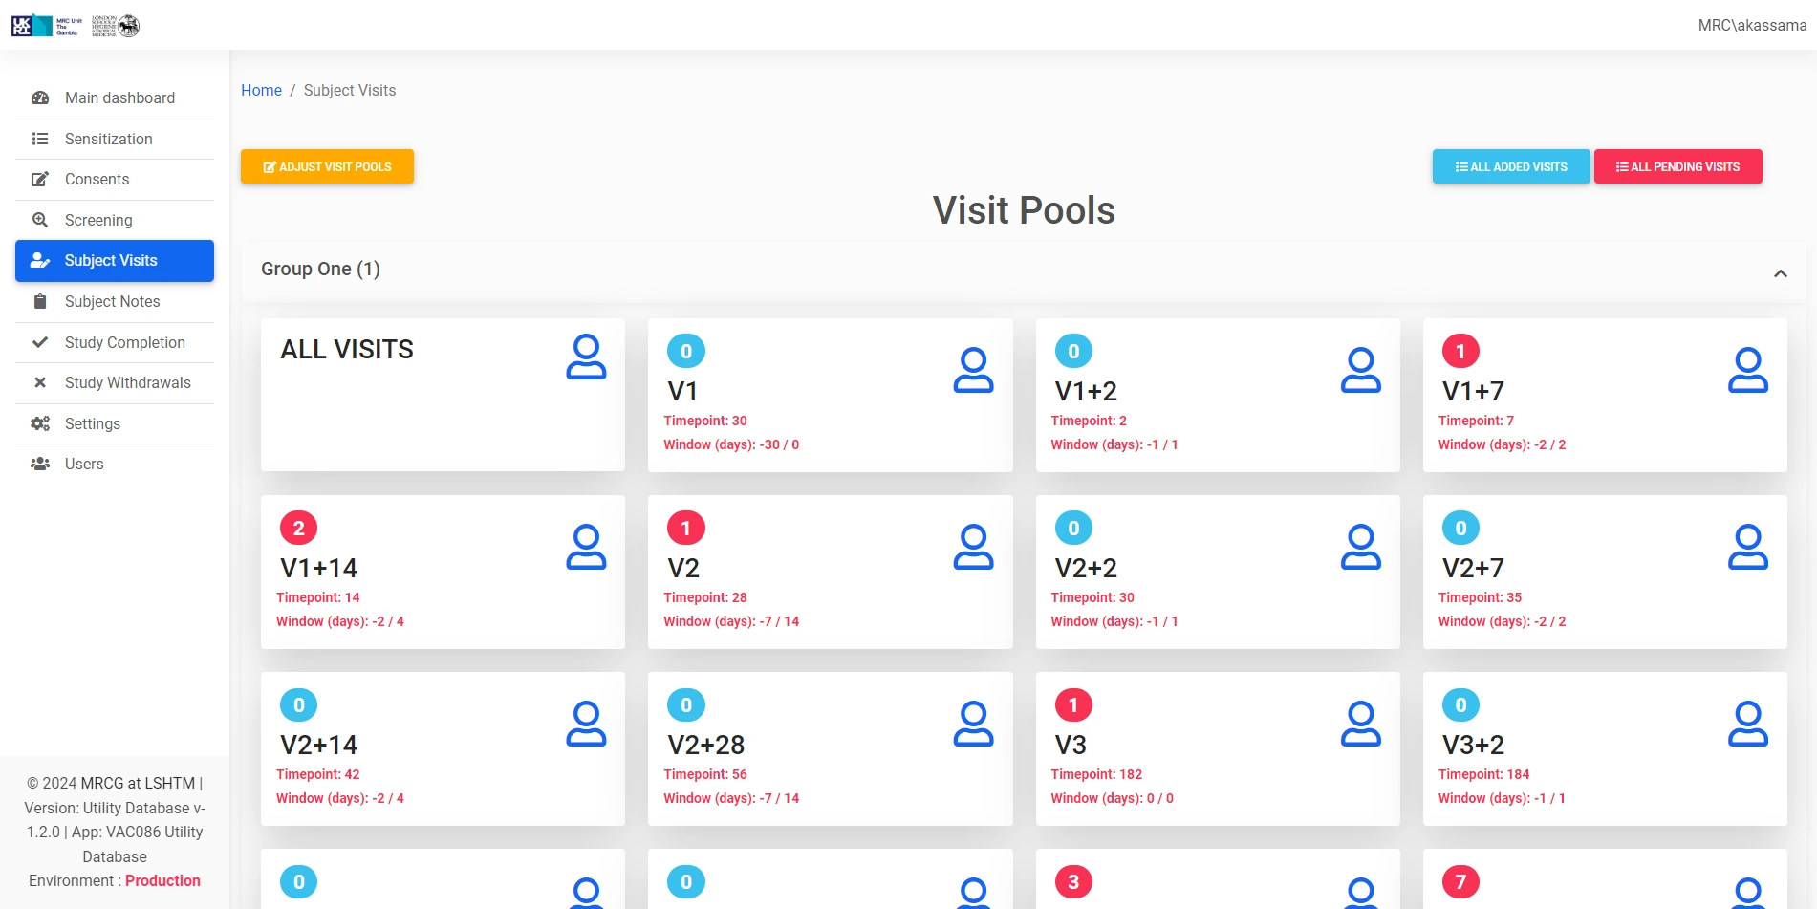The image size is (1817, 909).
Task: Collapse the Group One (1) header
Action: pos(320,270)
